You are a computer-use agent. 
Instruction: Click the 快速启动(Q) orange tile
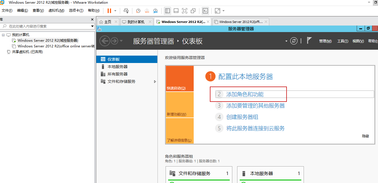coord(179,79)
